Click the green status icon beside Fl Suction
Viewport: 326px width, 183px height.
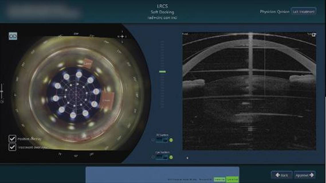171,140
